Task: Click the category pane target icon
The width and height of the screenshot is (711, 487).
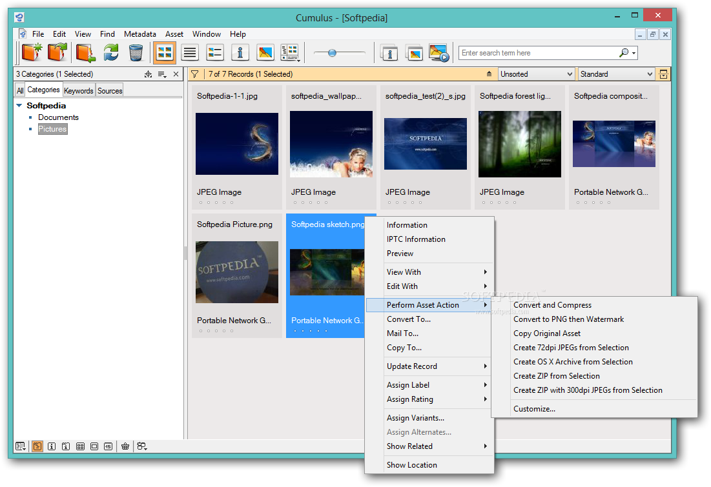Action: pyautogui.click(x=149, y=74)
